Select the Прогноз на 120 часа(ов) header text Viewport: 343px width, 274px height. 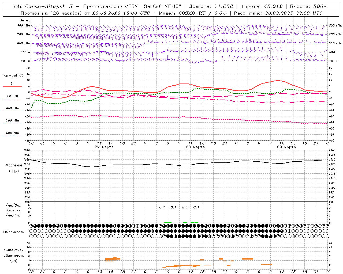coord(51,13)
